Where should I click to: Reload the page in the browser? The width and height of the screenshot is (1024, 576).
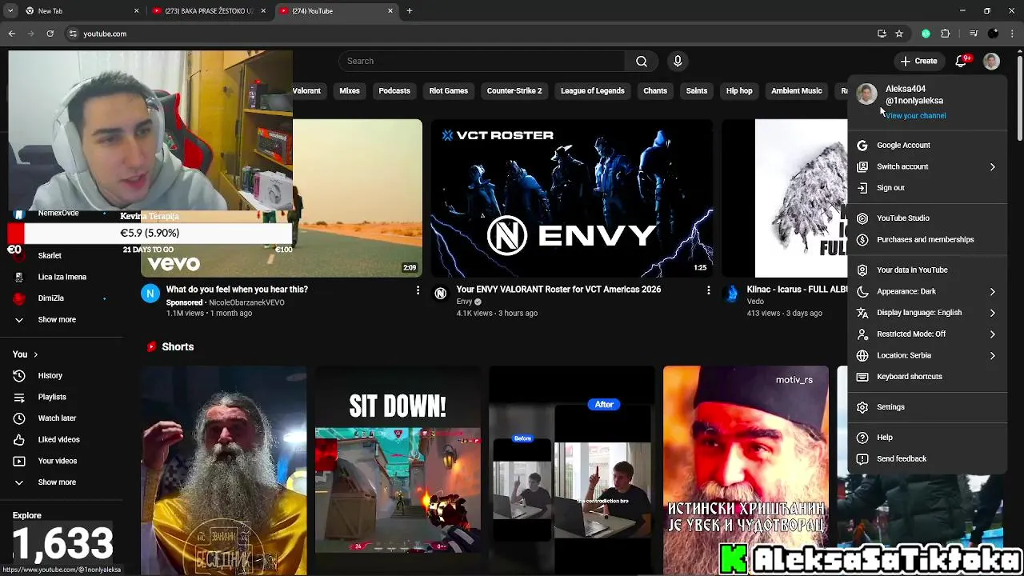[x=50, y=34]
